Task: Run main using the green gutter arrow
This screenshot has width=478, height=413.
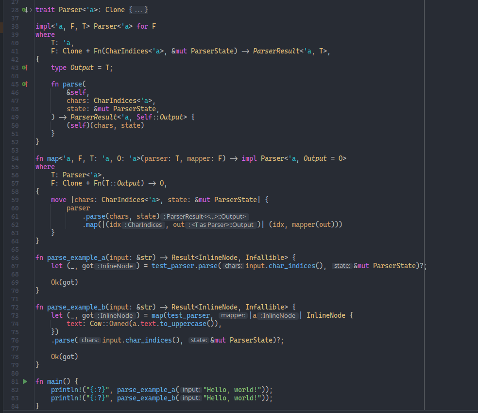Action: click(25, 381)
